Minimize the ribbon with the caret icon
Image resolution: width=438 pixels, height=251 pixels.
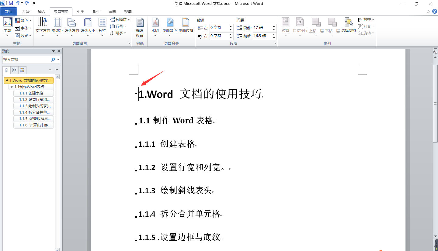(428, 11)
